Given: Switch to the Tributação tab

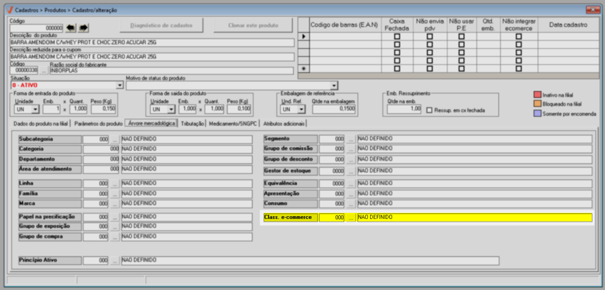Looking at the screenshot, I should pos(192,124).
